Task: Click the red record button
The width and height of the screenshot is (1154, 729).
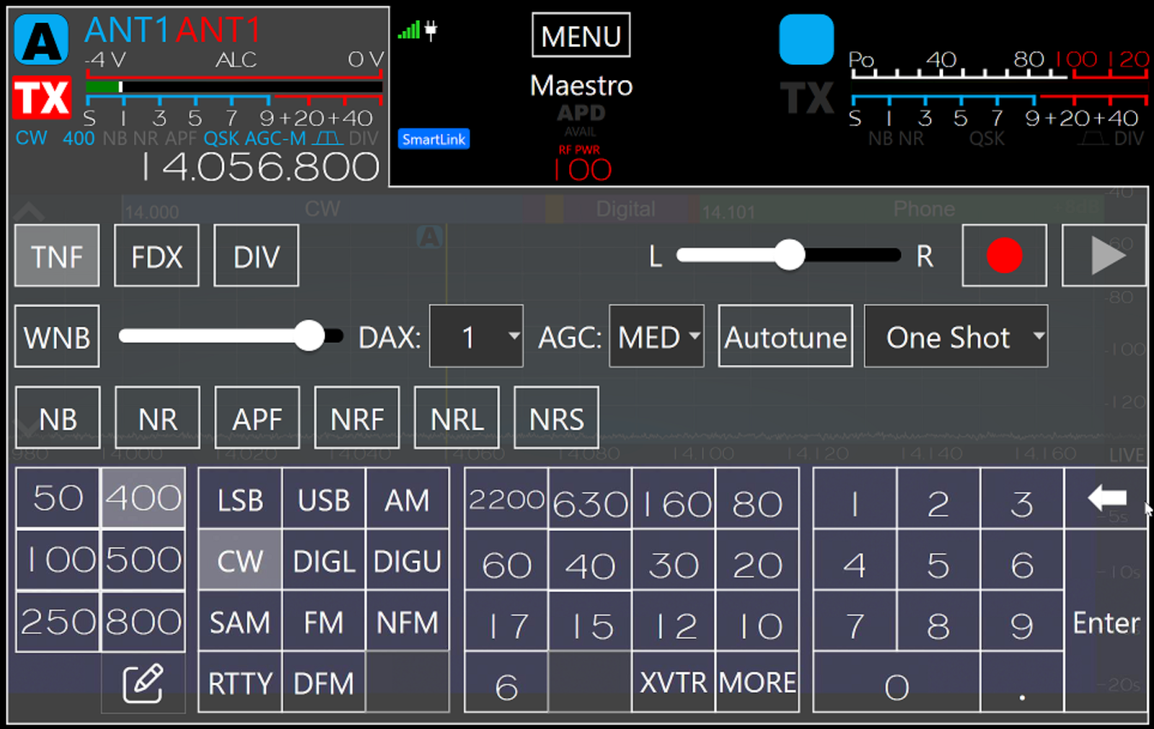Action: click(x=1004, y=256)
